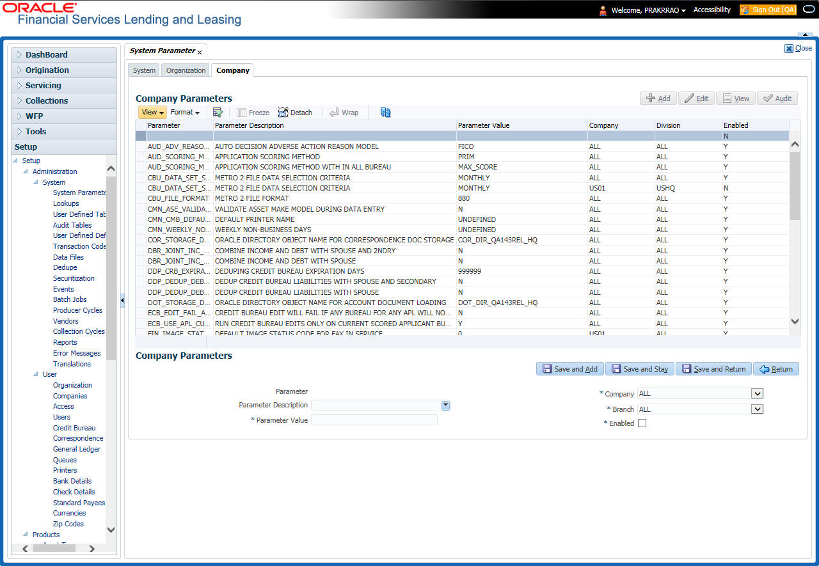Screen dimensions: 819x566
Task: Expand the Origination accordion section
Action: pyautogui.click(x=64, y=70)
